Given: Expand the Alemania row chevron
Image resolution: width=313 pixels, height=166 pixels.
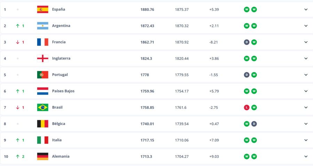Looking at the screenshot, I should [306, 156].
